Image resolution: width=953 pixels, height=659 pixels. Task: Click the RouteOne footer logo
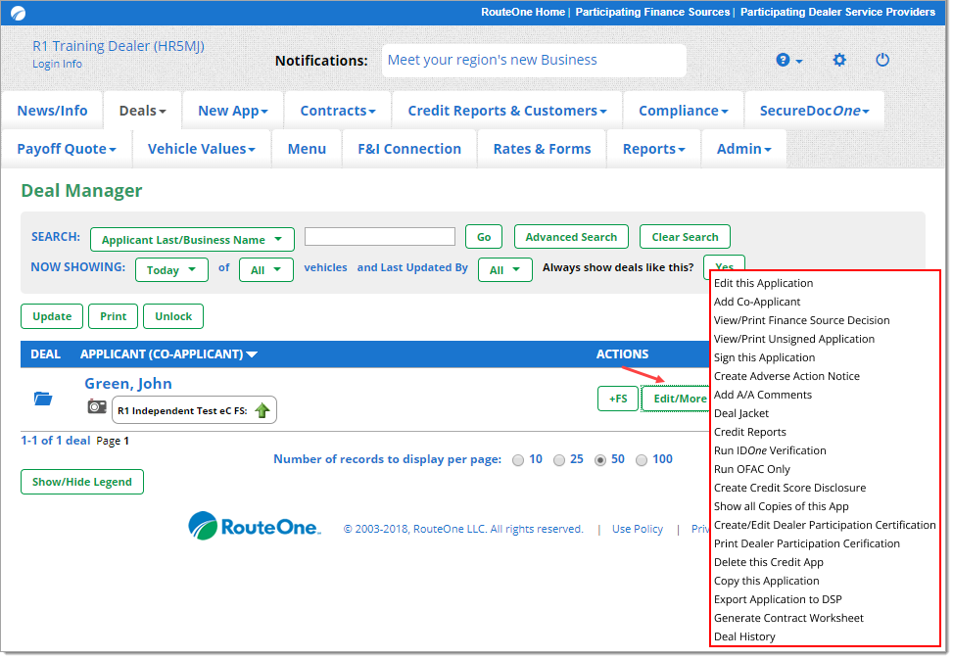pyautogui.click(x=255, y=527)
